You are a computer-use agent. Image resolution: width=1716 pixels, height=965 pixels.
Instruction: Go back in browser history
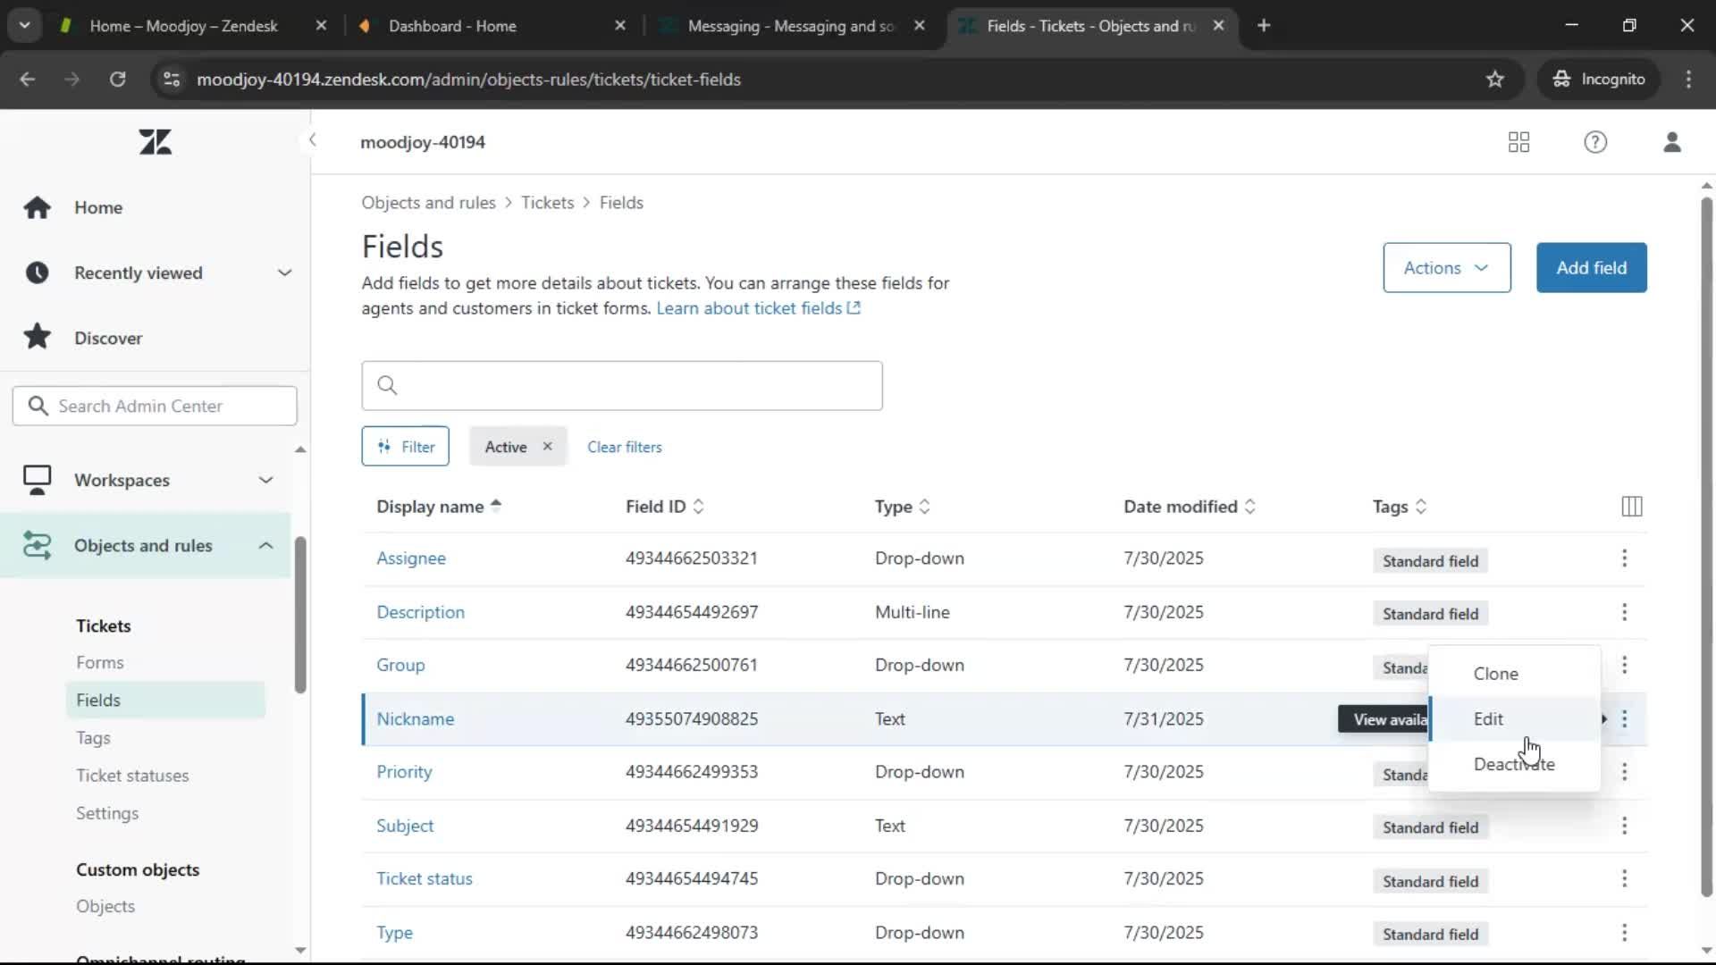[28, 80]
